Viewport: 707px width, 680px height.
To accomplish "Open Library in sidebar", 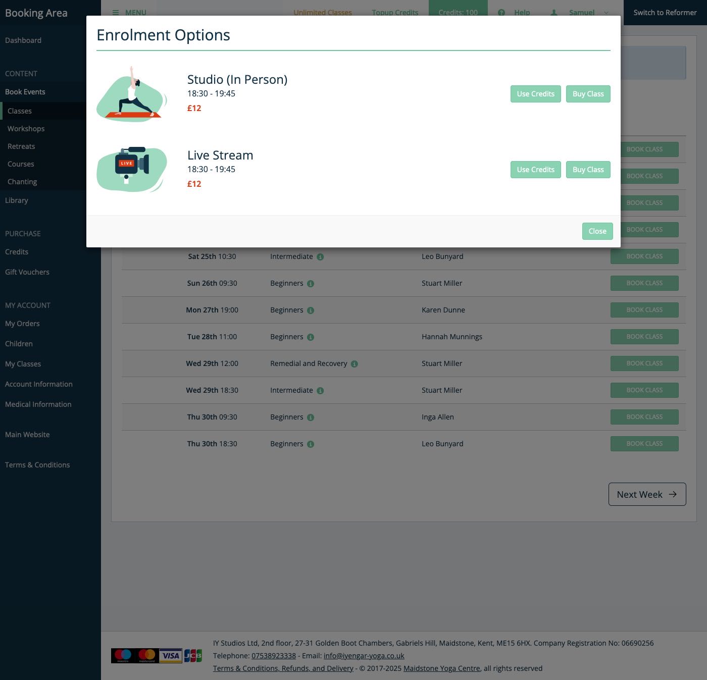I will coord(17,200).
